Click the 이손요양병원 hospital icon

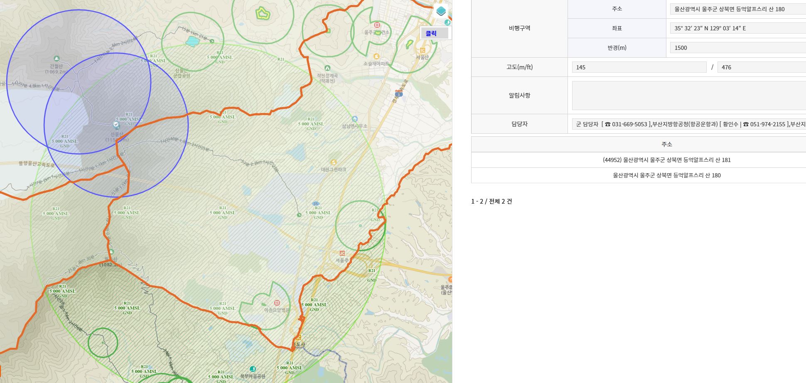(x=277, y=303)
